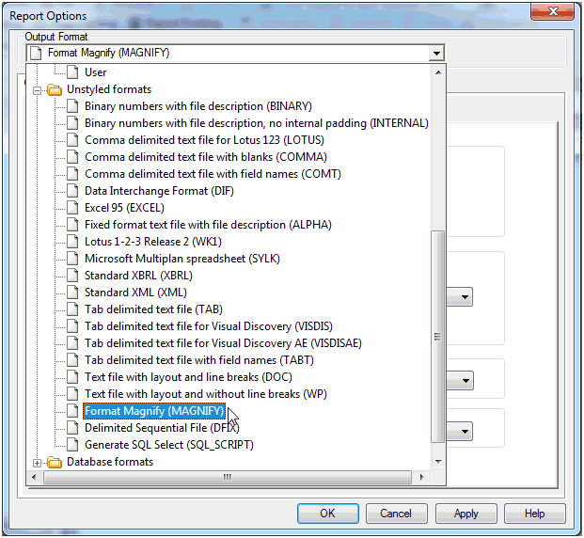
Task: Click the COMMA format document icon
Action: pos(72,157)
